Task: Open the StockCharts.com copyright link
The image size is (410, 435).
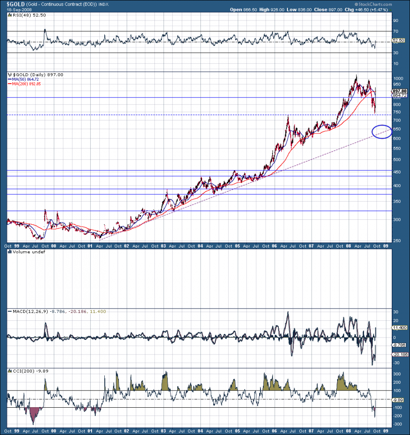Action: coord(373,4)
